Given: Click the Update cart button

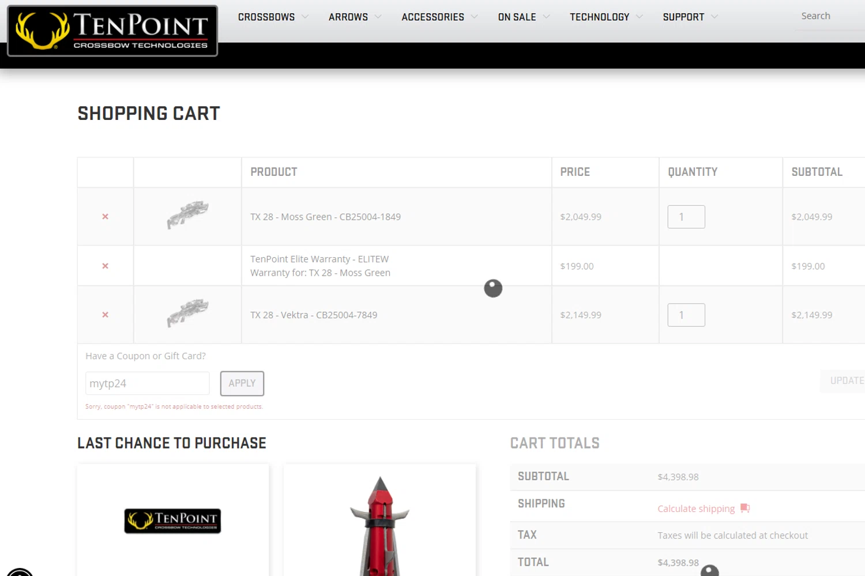Looking at the screenshot, I should 843,381.
